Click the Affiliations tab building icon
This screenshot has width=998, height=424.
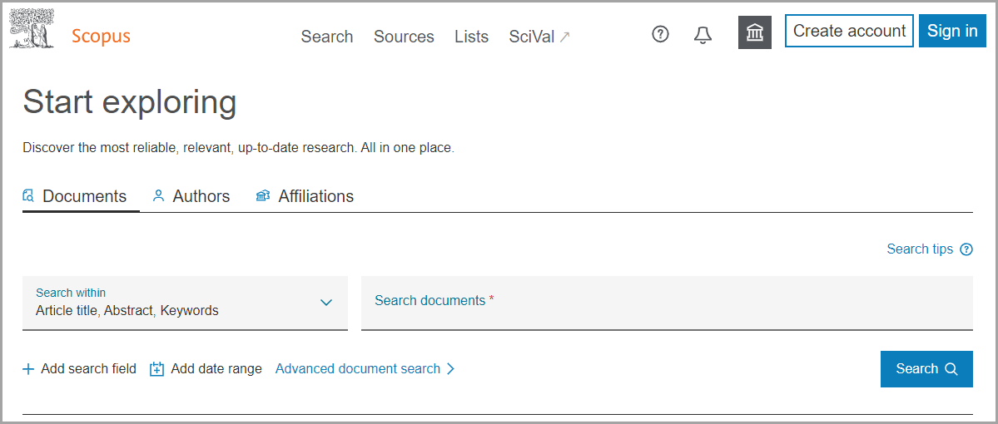(x=263, y=196)
